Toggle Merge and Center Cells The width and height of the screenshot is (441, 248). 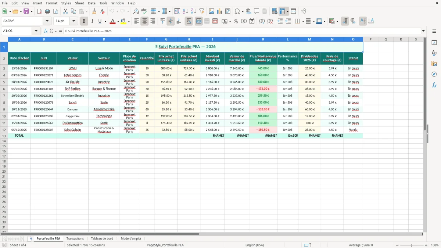[x=198, y=21]
